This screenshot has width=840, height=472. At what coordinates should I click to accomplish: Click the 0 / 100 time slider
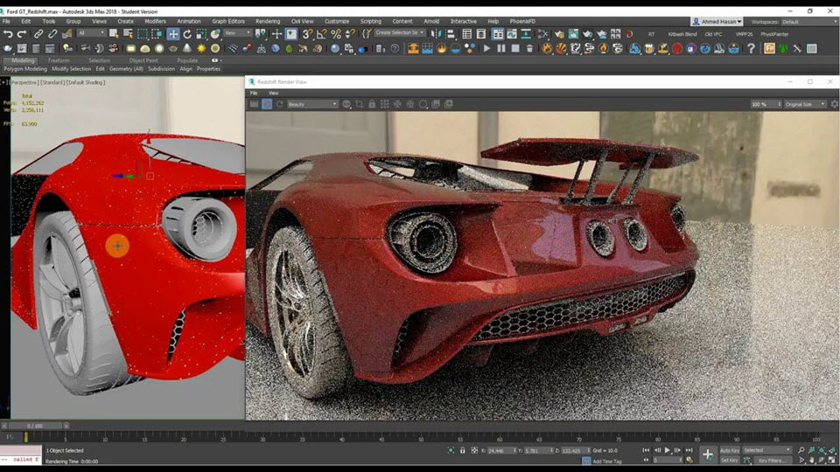pos(35,426)
